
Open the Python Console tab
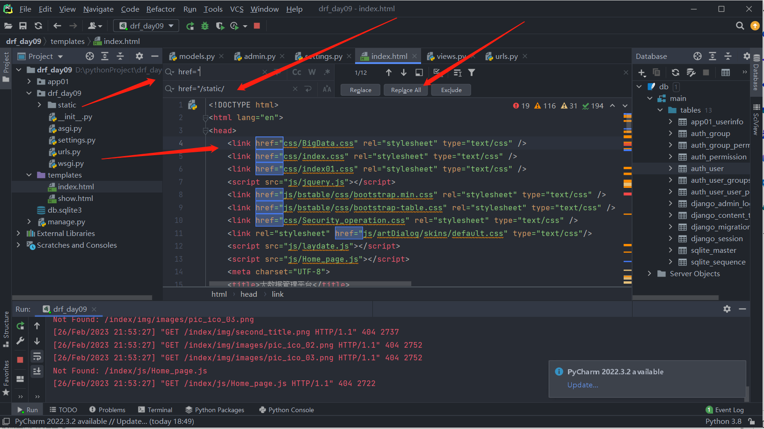point(286,410)
